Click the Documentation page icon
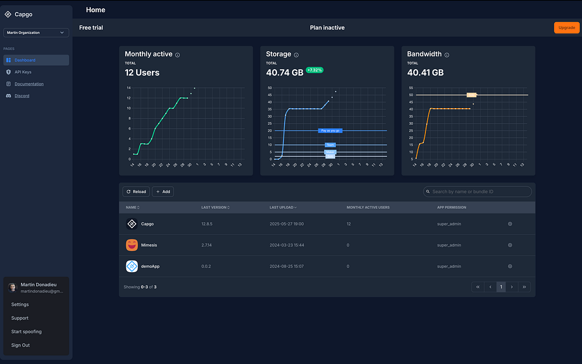This screenshot has height=364, width=582. tap(9, 84)
